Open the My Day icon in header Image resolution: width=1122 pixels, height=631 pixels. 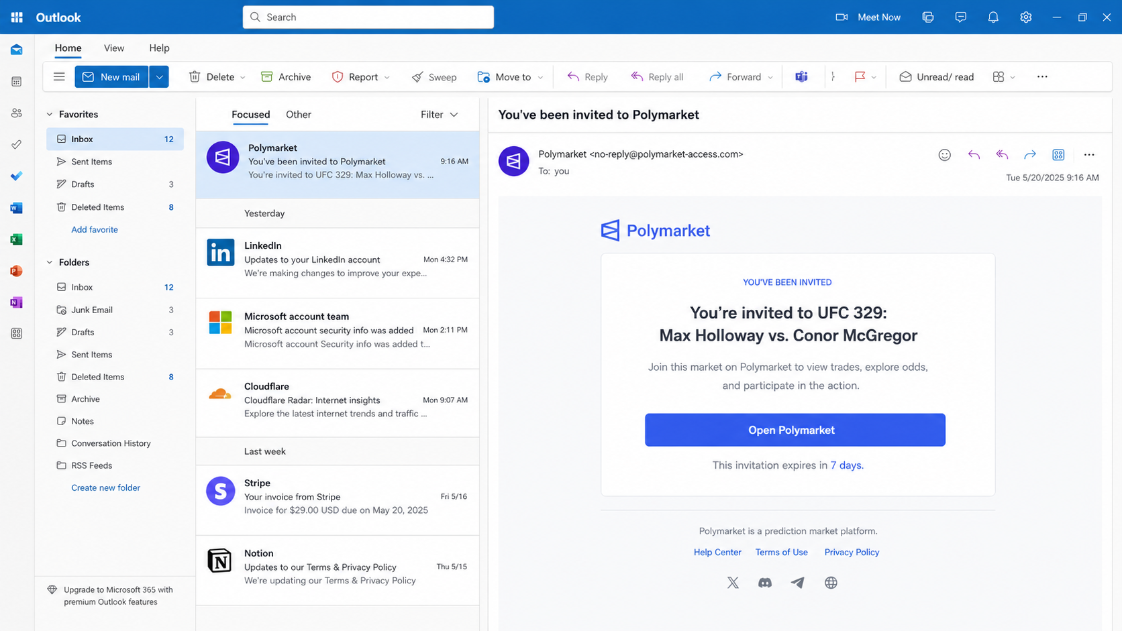point(928,17)
